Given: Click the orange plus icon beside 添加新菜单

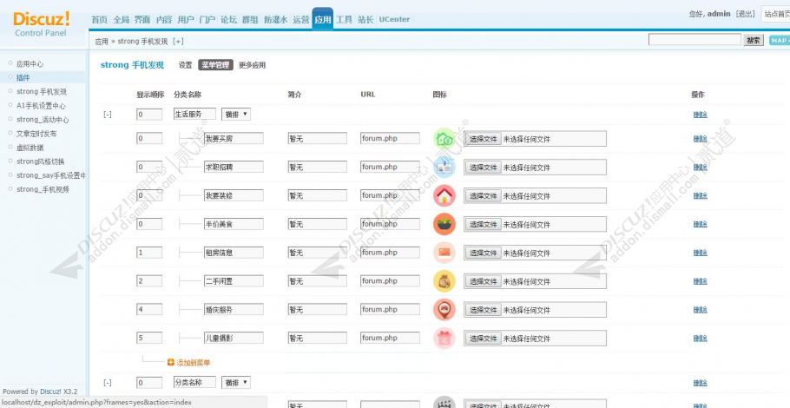Looking at the screenshot, I should 171,362.
